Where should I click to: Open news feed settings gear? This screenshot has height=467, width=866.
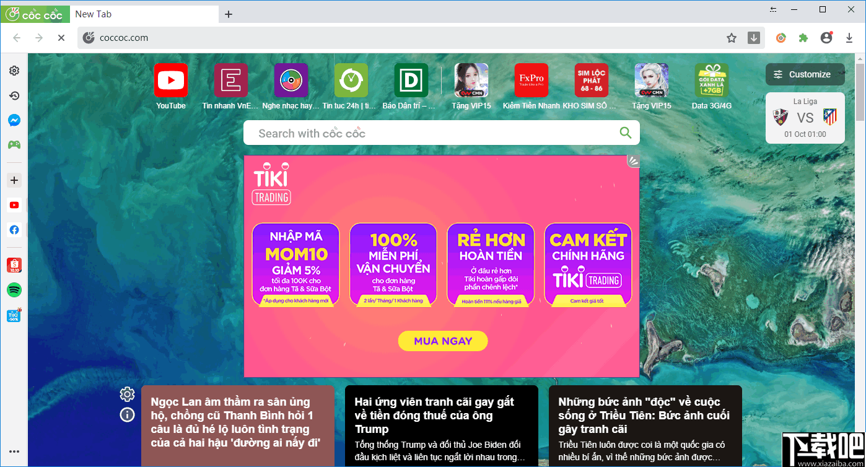coord(127,394)
